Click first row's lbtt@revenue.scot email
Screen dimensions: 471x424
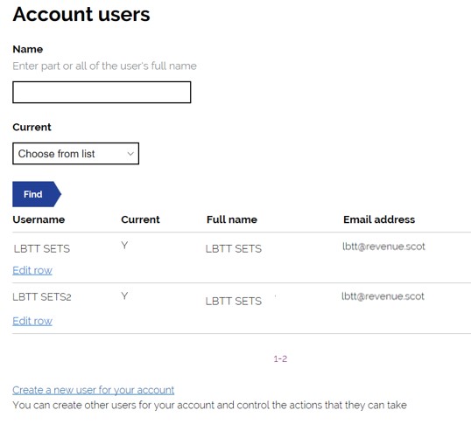click(383, 247)
